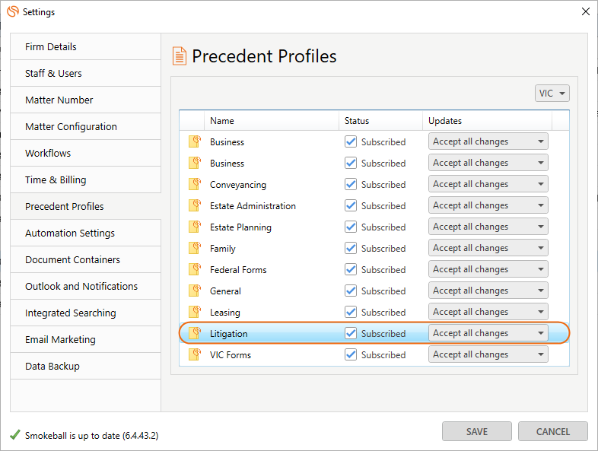Select the Estate Administration row name

(253, 206)
